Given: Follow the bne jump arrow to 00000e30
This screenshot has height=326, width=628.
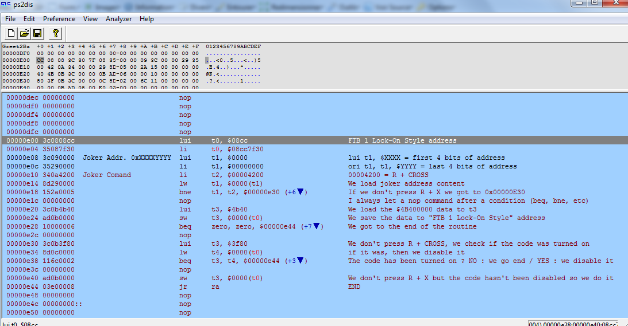Looking at the screenshot, I should 300,192.
